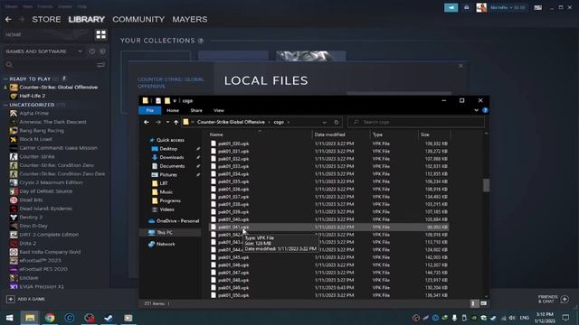Click the recent activity clock icon
Viewport: 579px width, 325px height.
92,51
